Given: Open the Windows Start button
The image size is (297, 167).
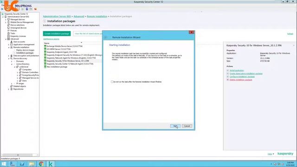Looking at the screenshot, I should point(4,164).
